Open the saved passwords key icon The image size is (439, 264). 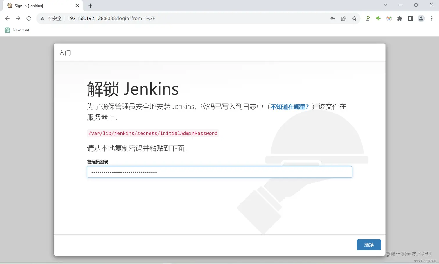pos(333,18)
